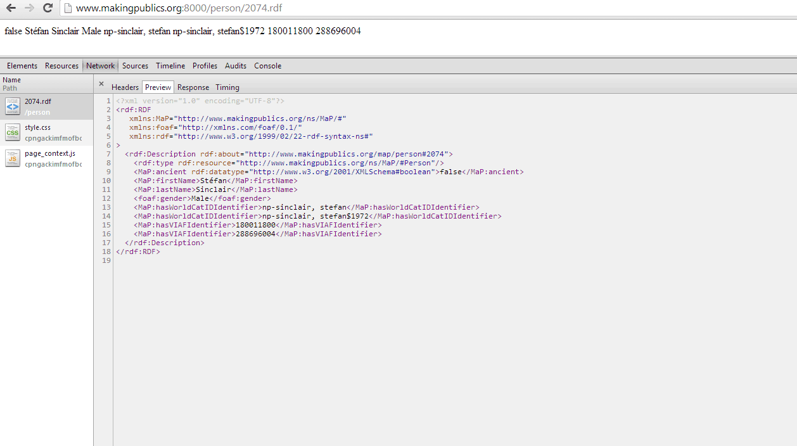Click the WorldCat 'np-sinclair, stefan' line
797x446 pixels.
pos(307,207)
